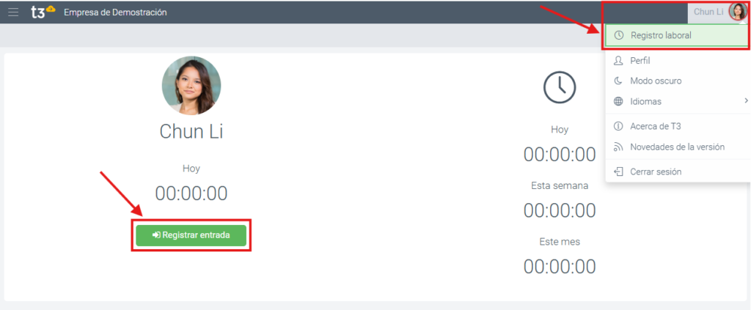The height and width of the screenshot is (310, 751).
Task: Click the logout icon beside Cerrar sesión
Action: 618,171
